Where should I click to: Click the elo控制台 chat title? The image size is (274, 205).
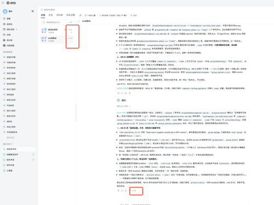(86, 21)
